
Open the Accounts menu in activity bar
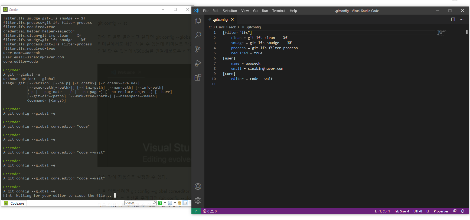pos(198,186)
